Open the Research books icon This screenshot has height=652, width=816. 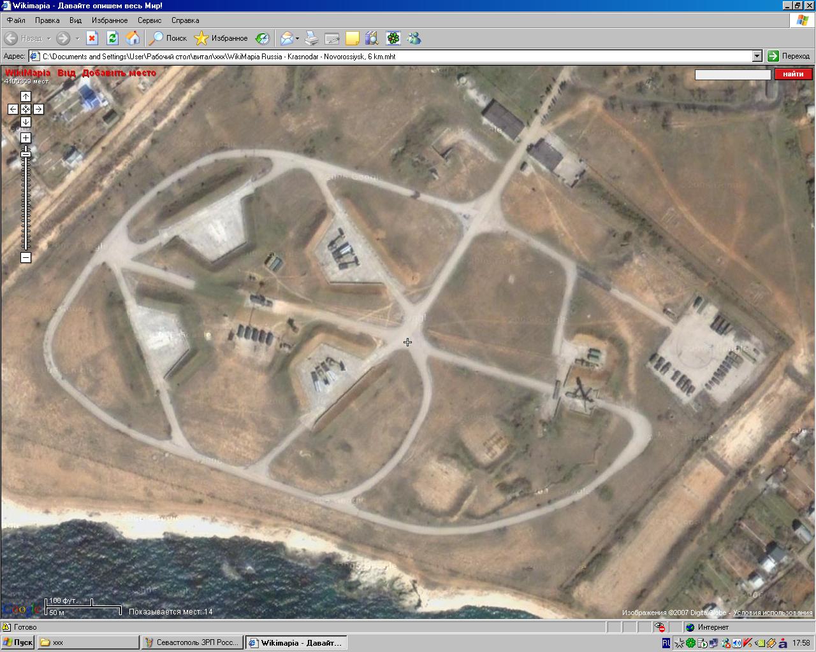372,38
